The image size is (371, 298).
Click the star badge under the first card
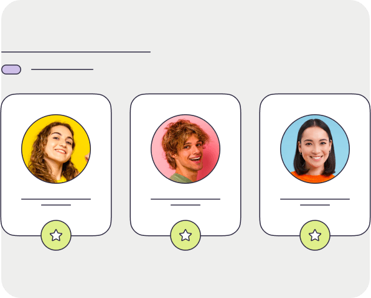(56, 235)
